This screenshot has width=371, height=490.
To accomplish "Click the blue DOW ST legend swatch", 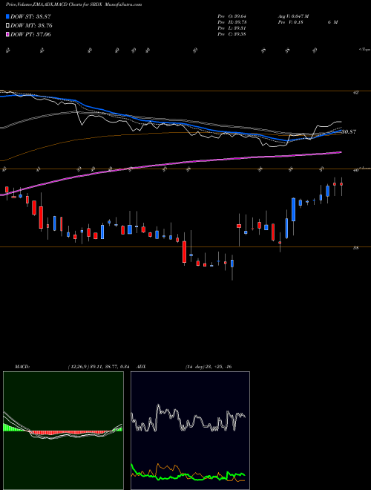I will 7,16.
